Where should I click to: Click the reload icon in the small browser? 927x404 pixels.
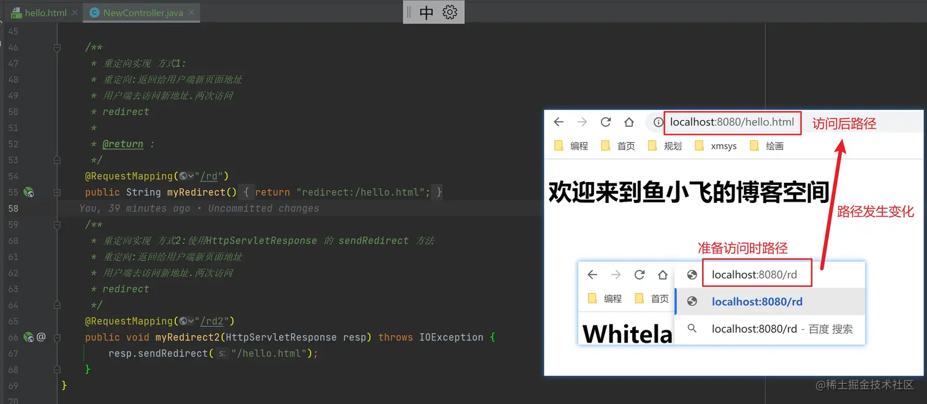point(639,275)
